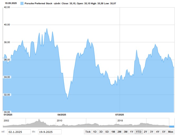Click the blue range selector in overview
Screen dimensions: 177x139
tap(171, 127)
